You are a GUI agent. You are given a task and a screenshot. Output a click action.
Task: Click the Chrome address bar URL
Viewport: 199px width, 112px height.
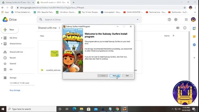coord(52,7)
